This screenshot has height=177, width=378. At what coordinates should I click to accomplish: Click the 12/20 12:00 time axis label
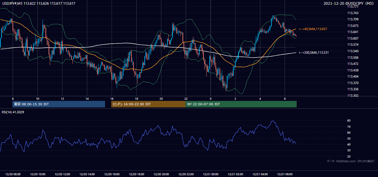[x=62, y=174]
